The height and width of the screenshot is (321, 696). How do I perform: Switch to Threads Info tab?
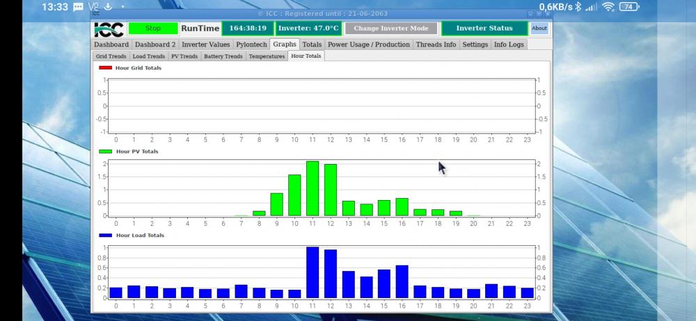[436, 44]
